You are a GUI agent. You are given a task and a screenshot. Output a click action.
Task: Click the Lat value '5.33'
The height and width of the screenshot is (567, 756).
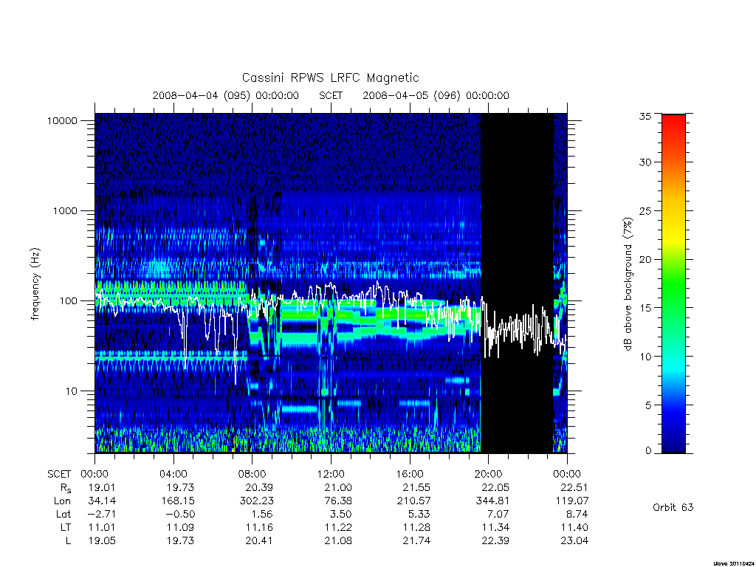[419, 515]
